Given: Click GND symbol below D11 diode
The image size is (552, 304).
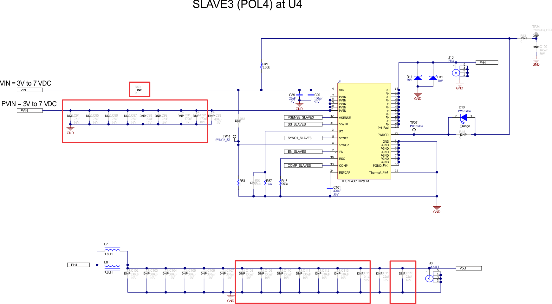Looking at the screenshot, I should tap(418, 96).
